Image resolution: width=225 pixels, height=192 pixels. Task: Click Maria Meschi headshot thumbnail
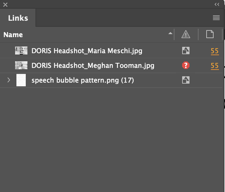[x=21, y=51]
